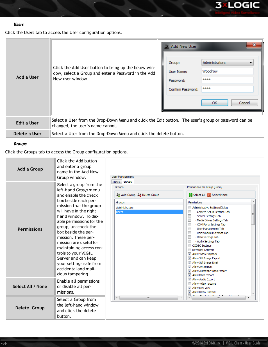268x347 pixels.
Task: Uncheck Allow Video Playback permission
Action: 190,254
